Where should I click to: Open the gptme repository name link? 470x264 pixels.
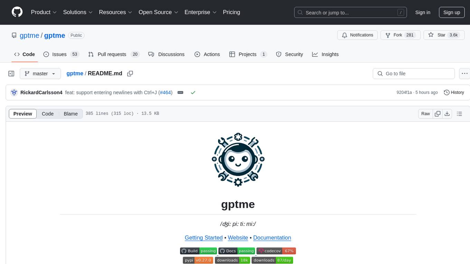click(55, 35)
